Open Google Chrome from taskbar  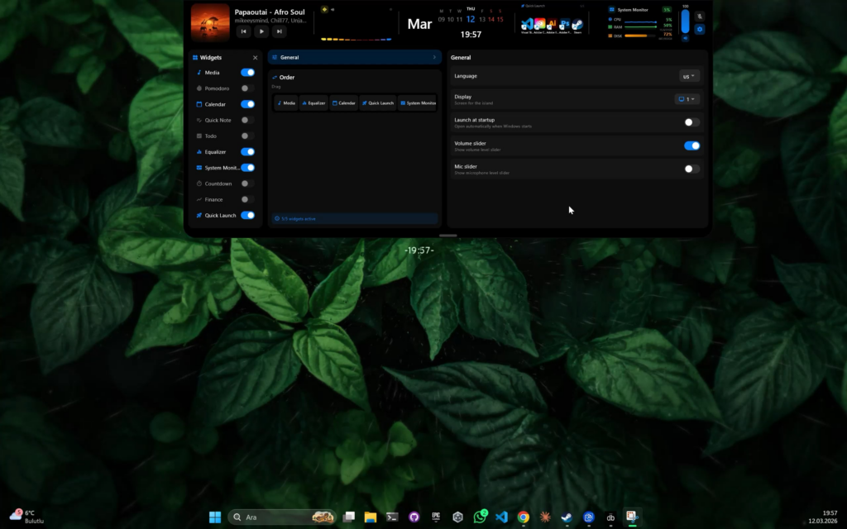(x=523, y=517)
